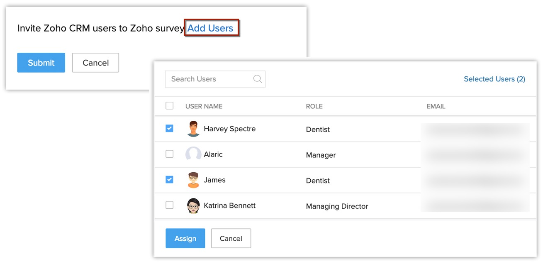
Task: View Selected Users (2) list
Action: (x=494, y=79)
